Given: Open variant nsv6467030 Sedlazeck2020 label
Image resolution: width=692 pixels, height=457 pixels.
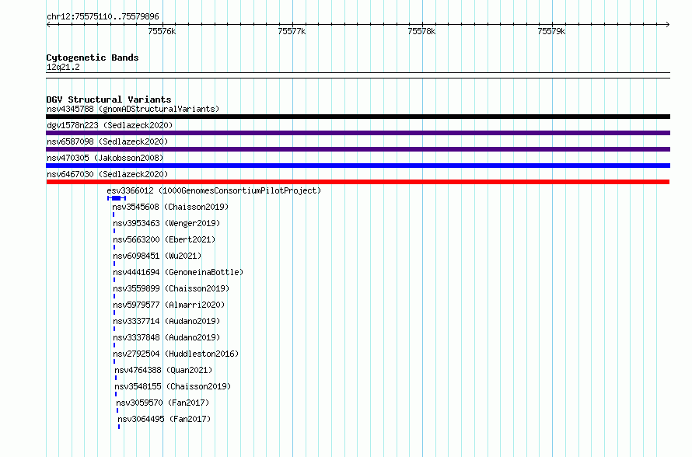Looking at the screenshot, I should [x=107, y=174].
